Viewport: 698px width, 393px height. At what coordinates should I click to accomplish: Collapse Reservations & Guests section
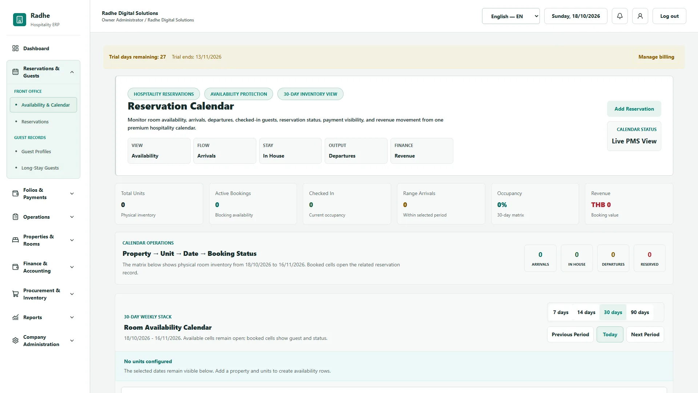(72, 72)
